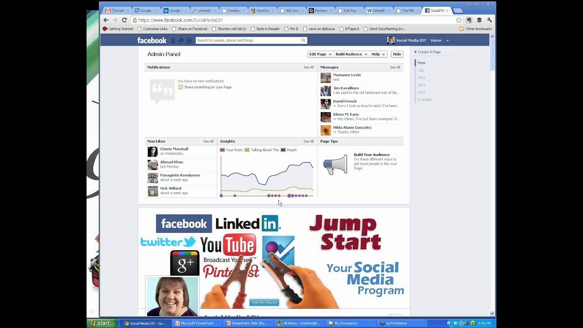Screen dimensions: 583x328
Task: Select Founded in timeline navigation
Action: point(424,99)
